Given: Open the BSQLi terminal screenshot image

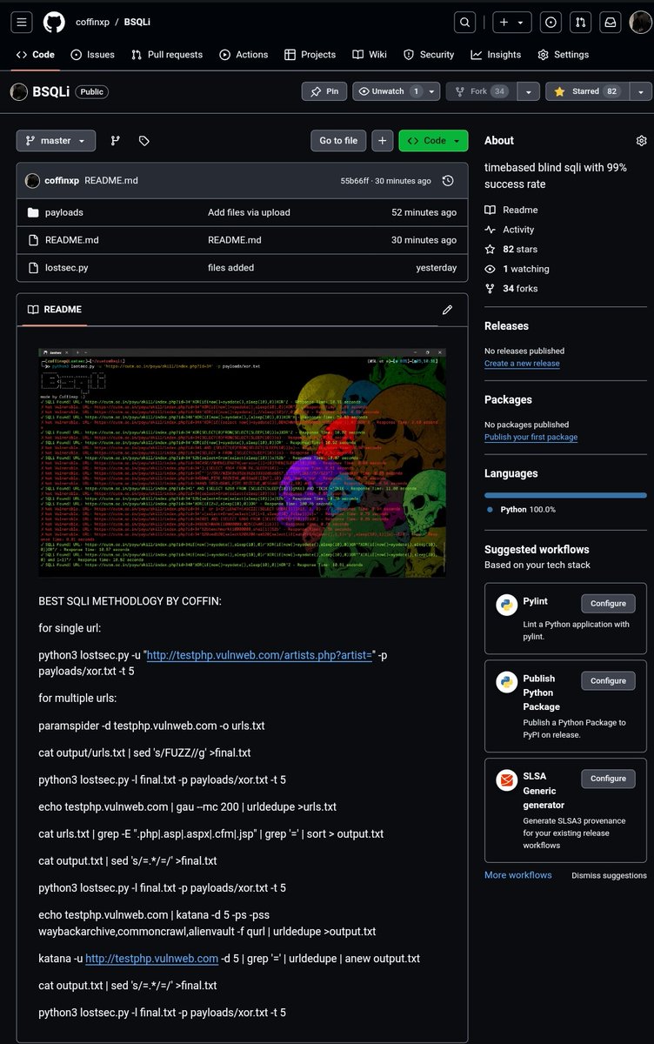Looking at the screenshot, I should [242, 462].
